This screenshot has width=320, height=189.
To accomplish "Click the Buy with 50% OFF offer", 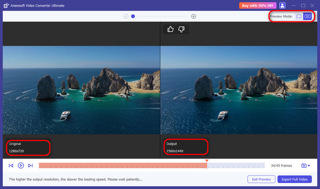I will point(257,6).
